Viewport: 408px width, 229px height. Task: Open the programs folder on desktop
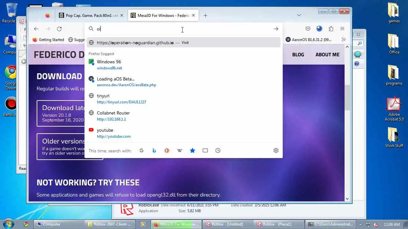pyautogui.click(x=394, y=75)
